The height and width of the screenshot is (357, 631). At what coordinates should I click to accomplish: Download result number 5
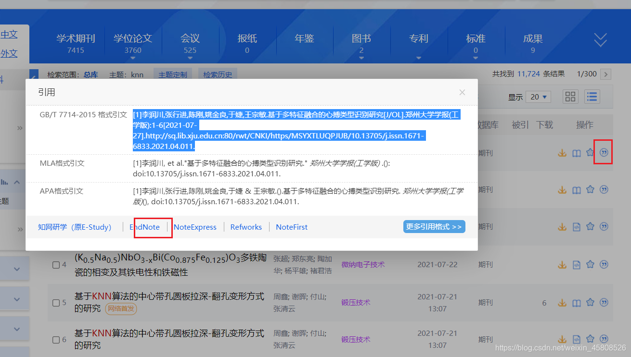pos(562,303)
